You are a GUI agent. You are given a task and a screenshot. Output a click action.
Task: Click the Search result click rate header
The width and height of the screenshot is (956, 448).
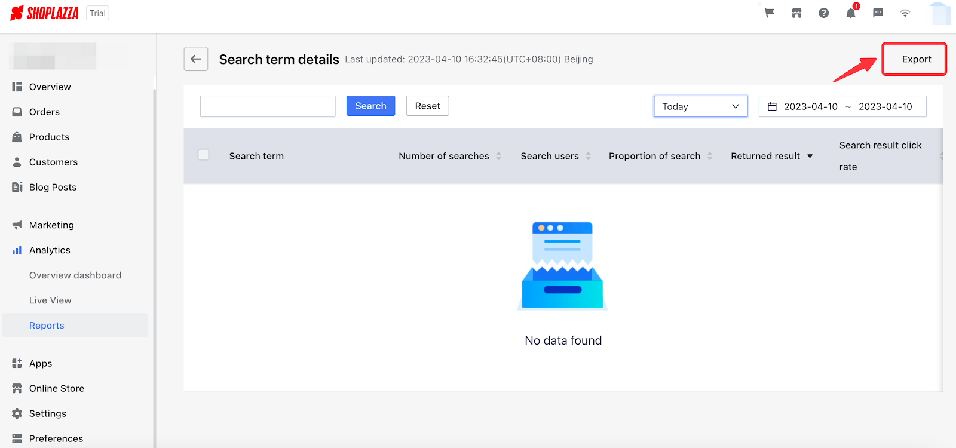[880, 156]
